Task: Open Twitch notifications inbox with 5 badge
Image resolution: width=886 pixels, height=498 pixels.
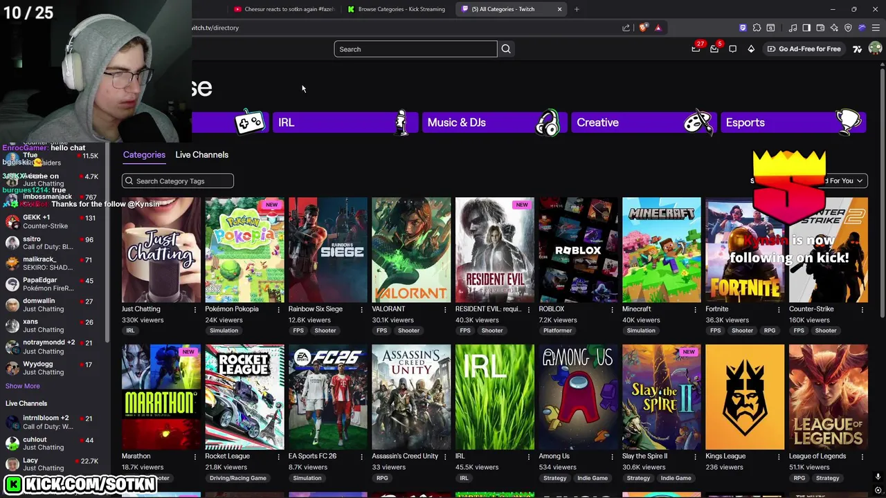Action: pyautogui.click(x=715, y=48)
